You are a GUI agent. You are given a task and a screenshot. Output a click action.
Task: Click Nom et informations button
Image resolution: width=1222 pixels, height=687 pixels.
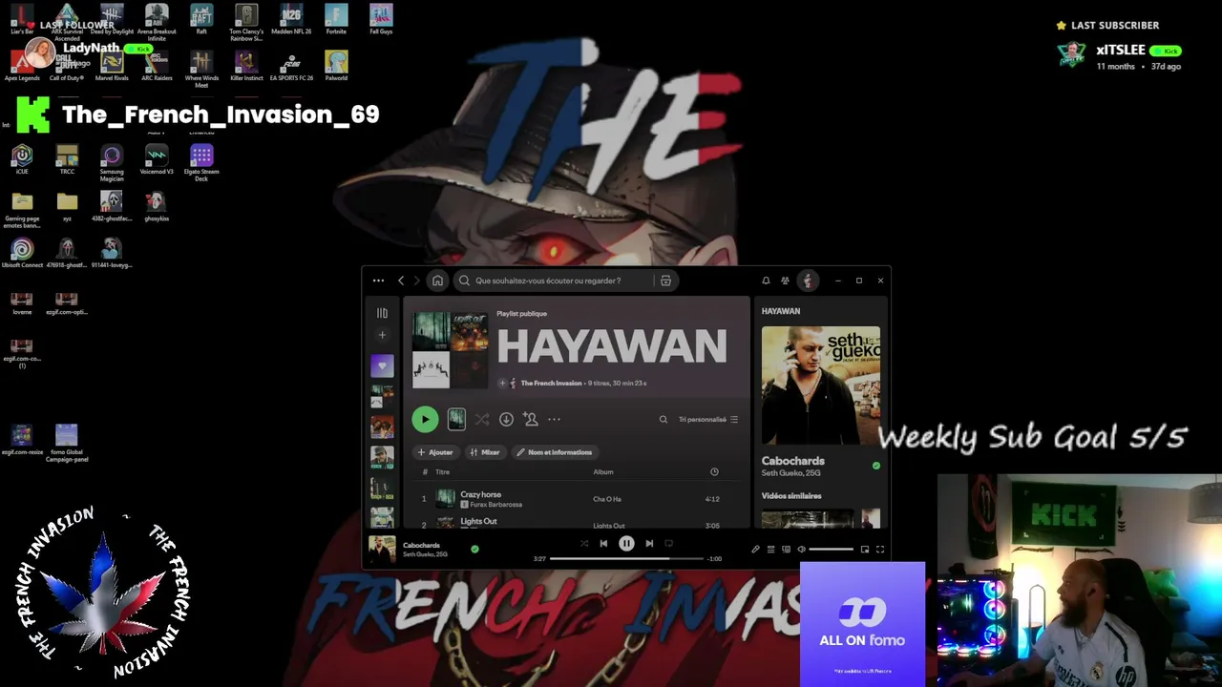555,452
